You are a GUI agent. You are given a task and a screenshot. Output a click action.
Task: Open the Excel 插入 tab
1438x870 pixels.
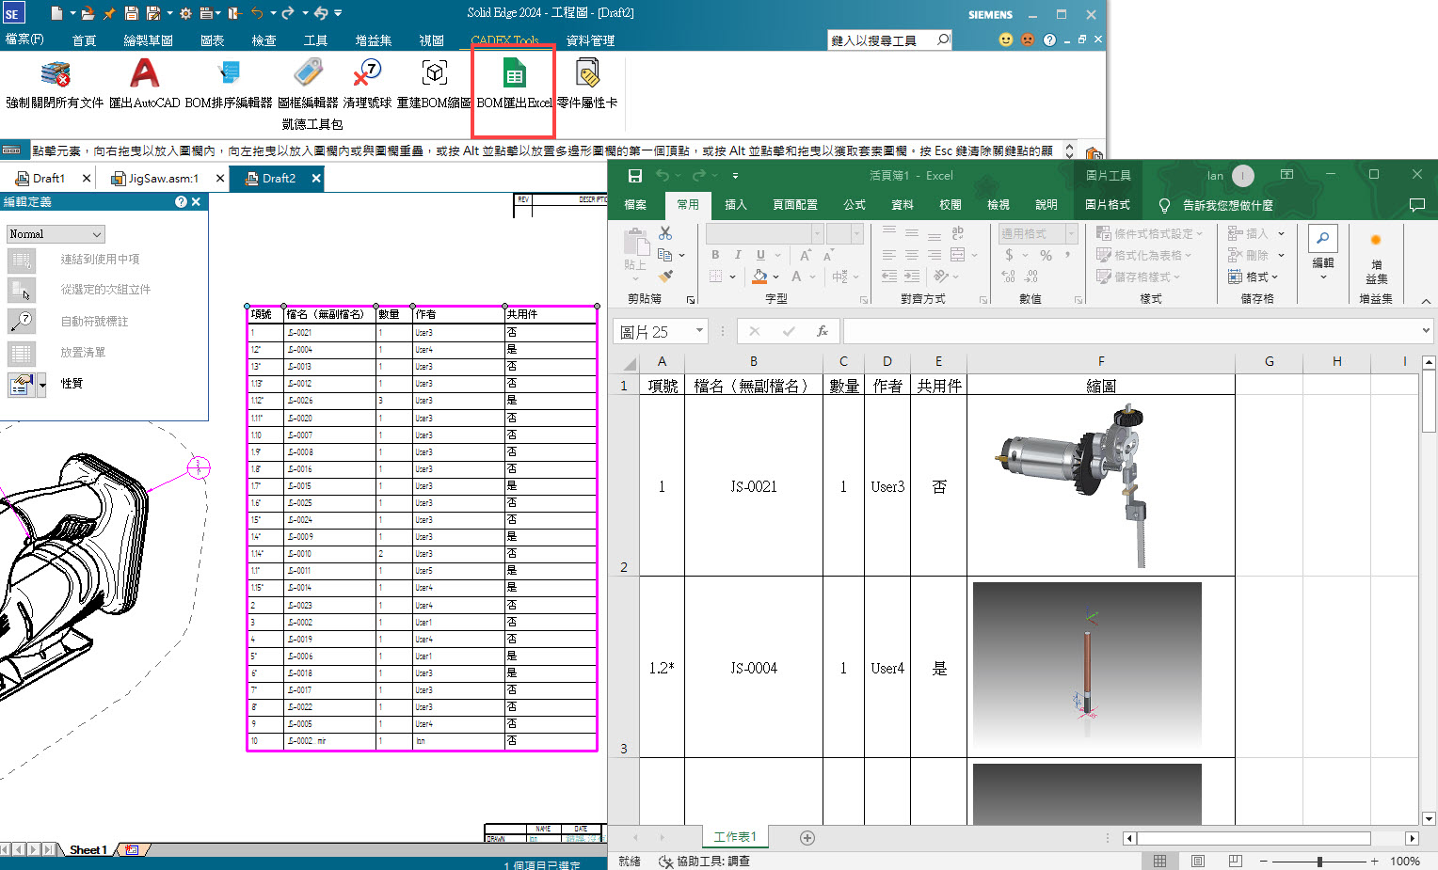736,205
